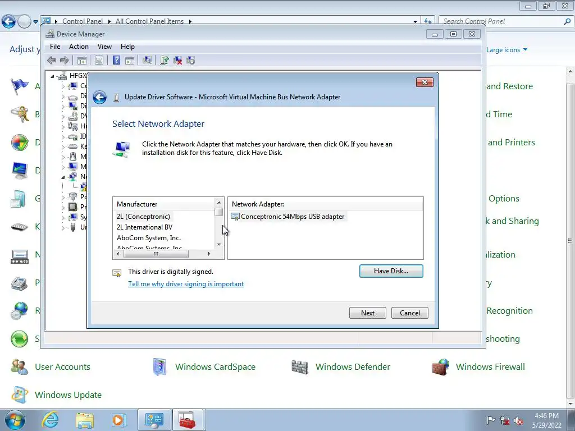Viewport: 575px width, 431px height.
Task: Click Scan for hardware changes toolbar icon
Action: coord(147,61)
